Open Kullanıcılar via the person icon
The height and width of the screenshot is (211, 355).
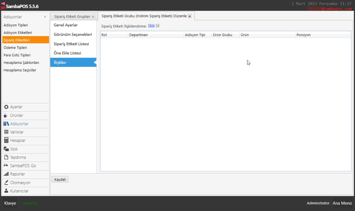coord(6,191)
